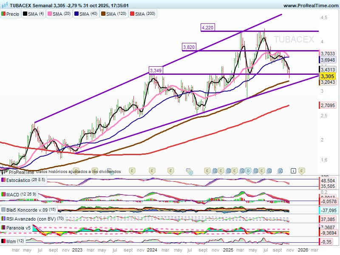Click the pink SMA (20) color swatch
The image size is (340, 255).
[49, 14]
